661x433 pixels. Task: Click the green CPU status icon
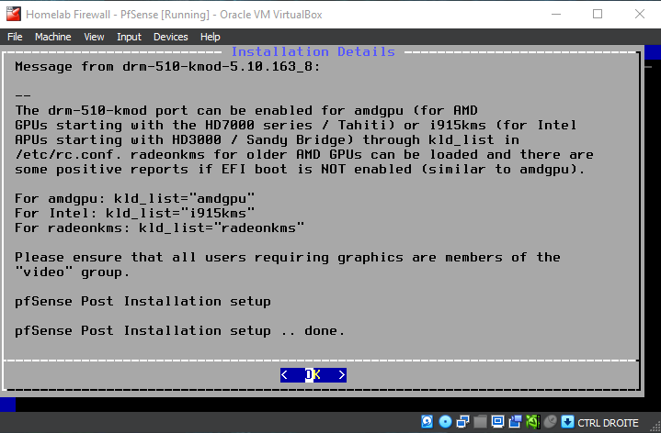click(533, 421)
